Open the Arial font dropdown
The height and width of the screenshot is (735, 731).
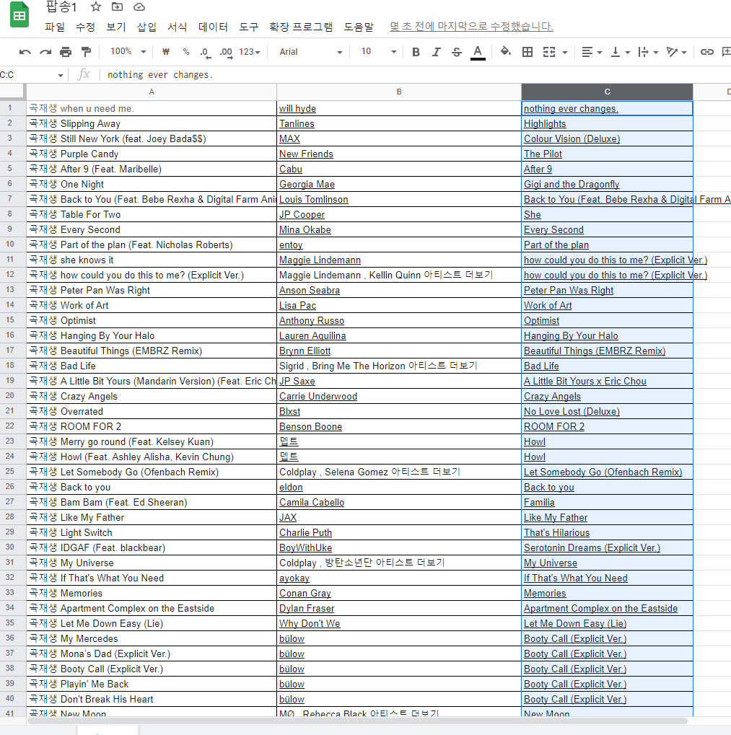click(x=310, y=52)
